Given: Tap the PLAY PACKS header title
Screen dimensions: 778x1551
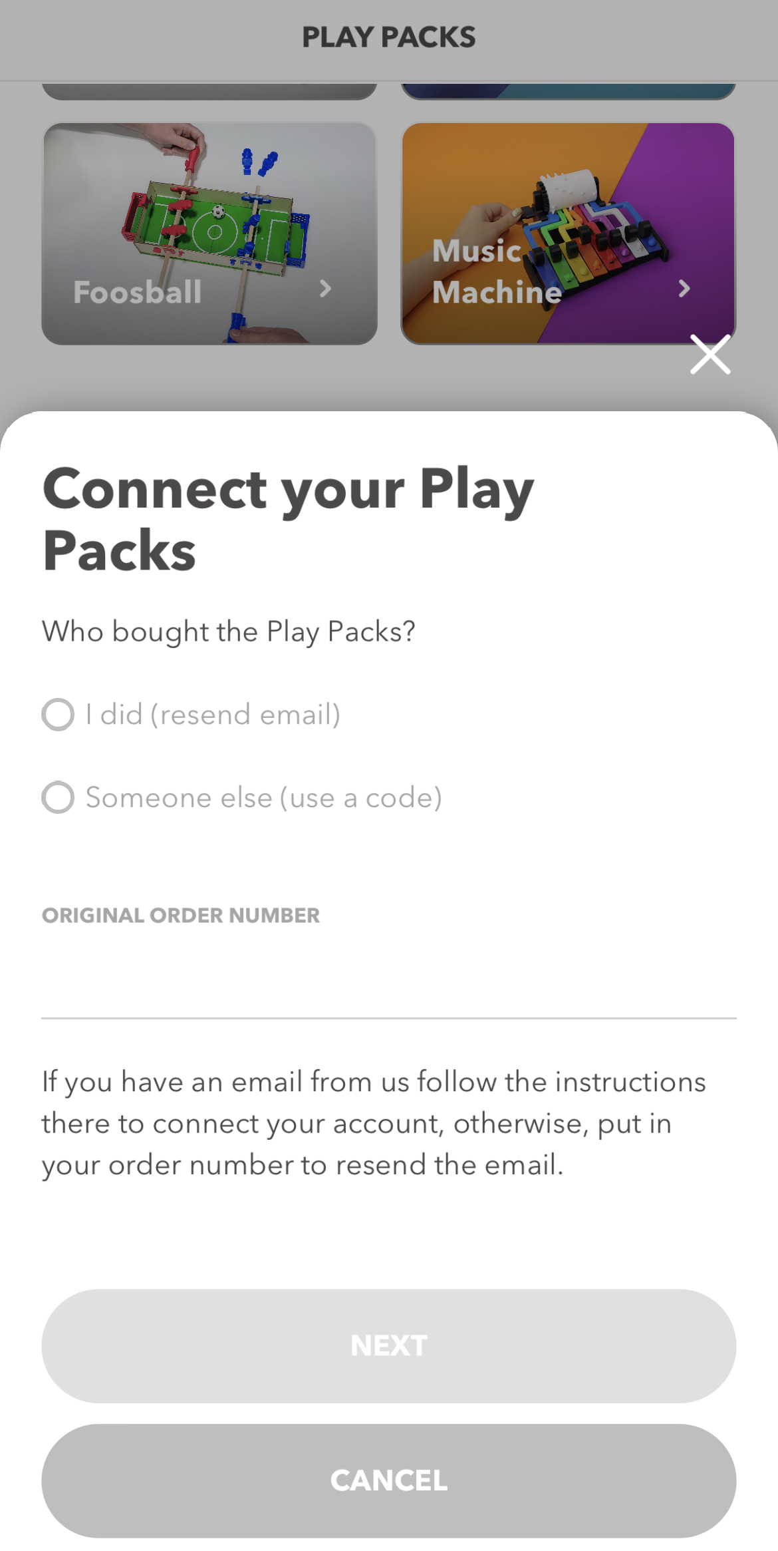Looking at the screenshot, I should coord(388,37).
